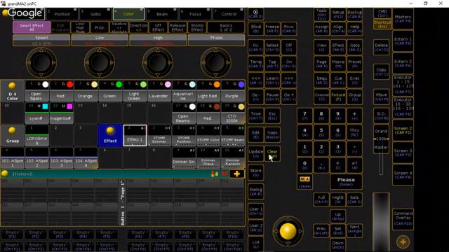
Task: Open the Setup (F12) menu
Action: [338, 14]
